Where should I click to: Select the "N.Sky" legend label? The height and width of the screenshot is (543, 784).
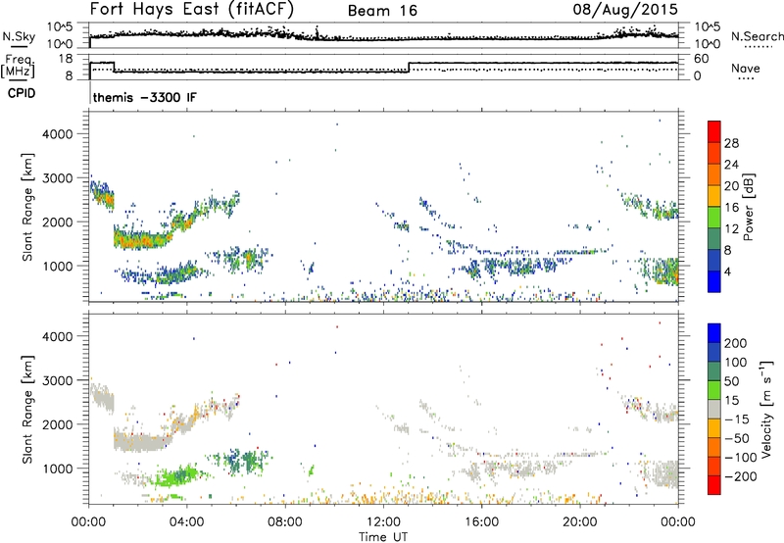tap(19, 36)
